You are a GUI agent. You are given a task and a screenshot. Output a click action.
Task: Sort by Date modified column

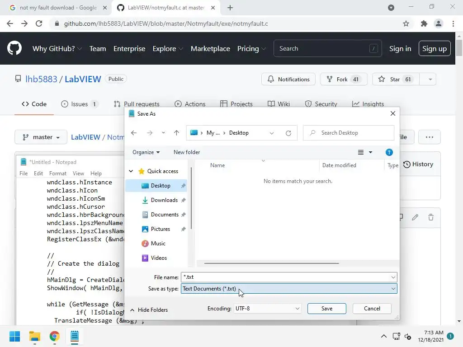click(339, 165)
